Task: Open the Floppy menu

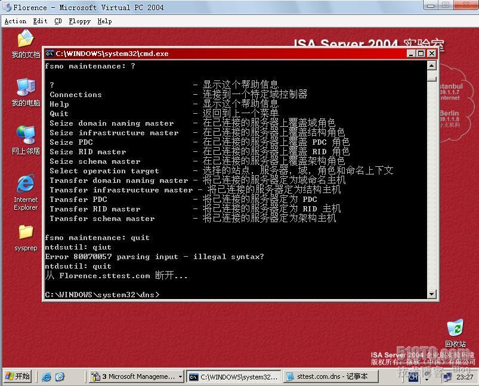Action: pyautogui.click(x=79, y=21)
